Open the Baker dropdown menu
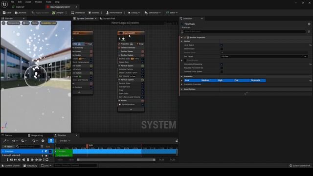The height and width of the screenshot is (176, 313). tap(172, 13)
